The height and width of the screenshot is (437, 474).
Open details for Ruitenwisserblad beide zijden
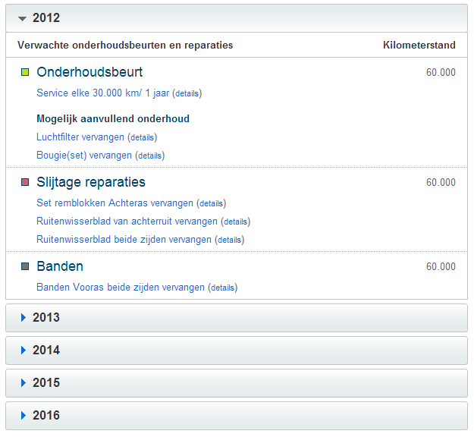229,240
